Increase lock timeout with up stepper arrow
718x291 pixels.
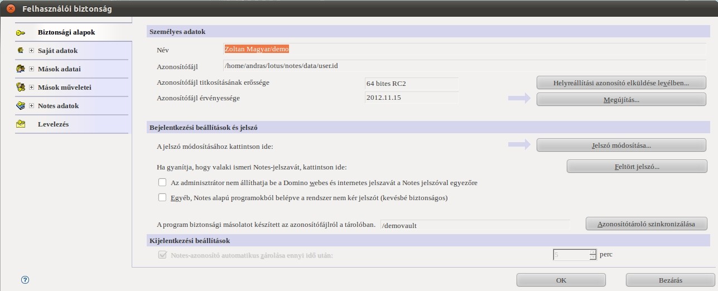pyautogui.click(x=593, y=252)
